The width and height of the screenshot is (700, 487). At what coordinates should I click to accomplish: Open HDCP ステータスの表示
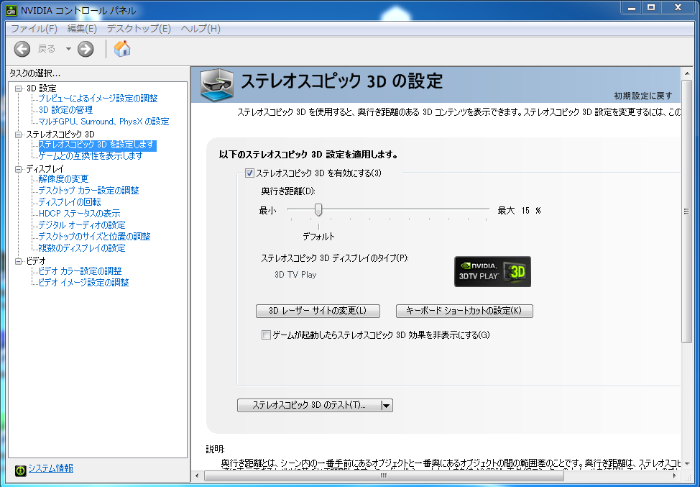[79, 214]
